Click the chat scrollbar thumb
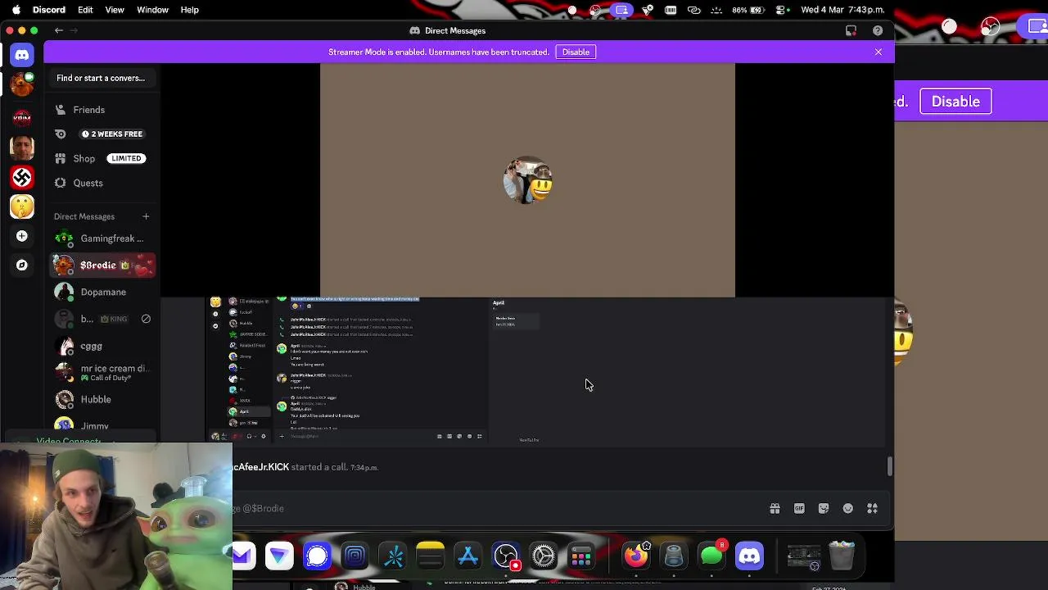This screenshot has height=590, width=1048. coord(890,466)
